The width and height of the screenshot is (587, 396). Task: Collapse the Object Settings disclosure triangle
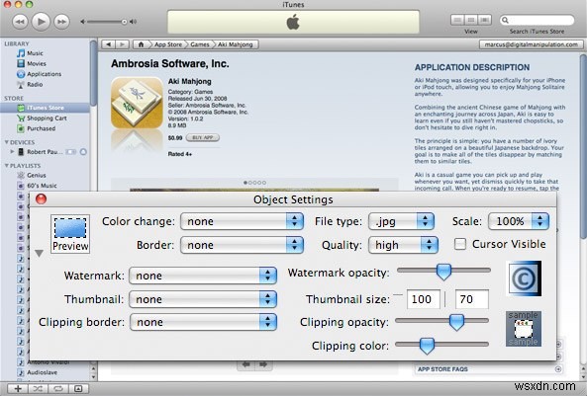coord(39,253)
